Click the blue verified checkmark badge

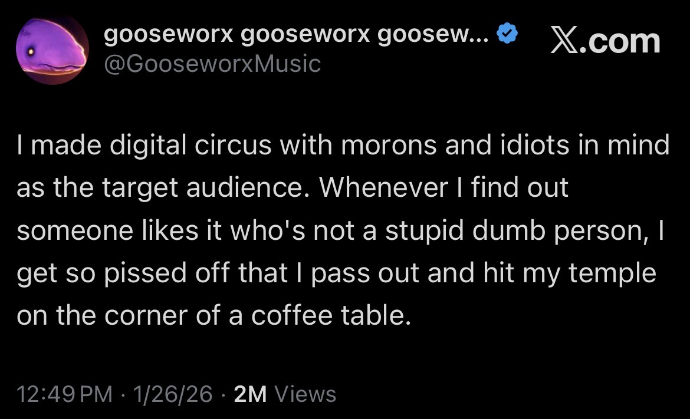point(507,33)
